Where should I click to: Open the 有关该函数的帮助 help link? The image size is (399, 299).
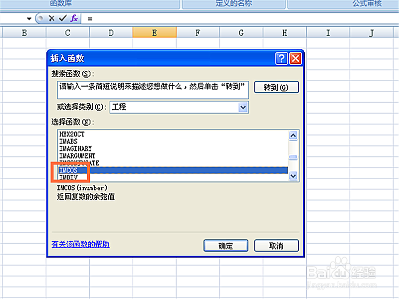80,244
